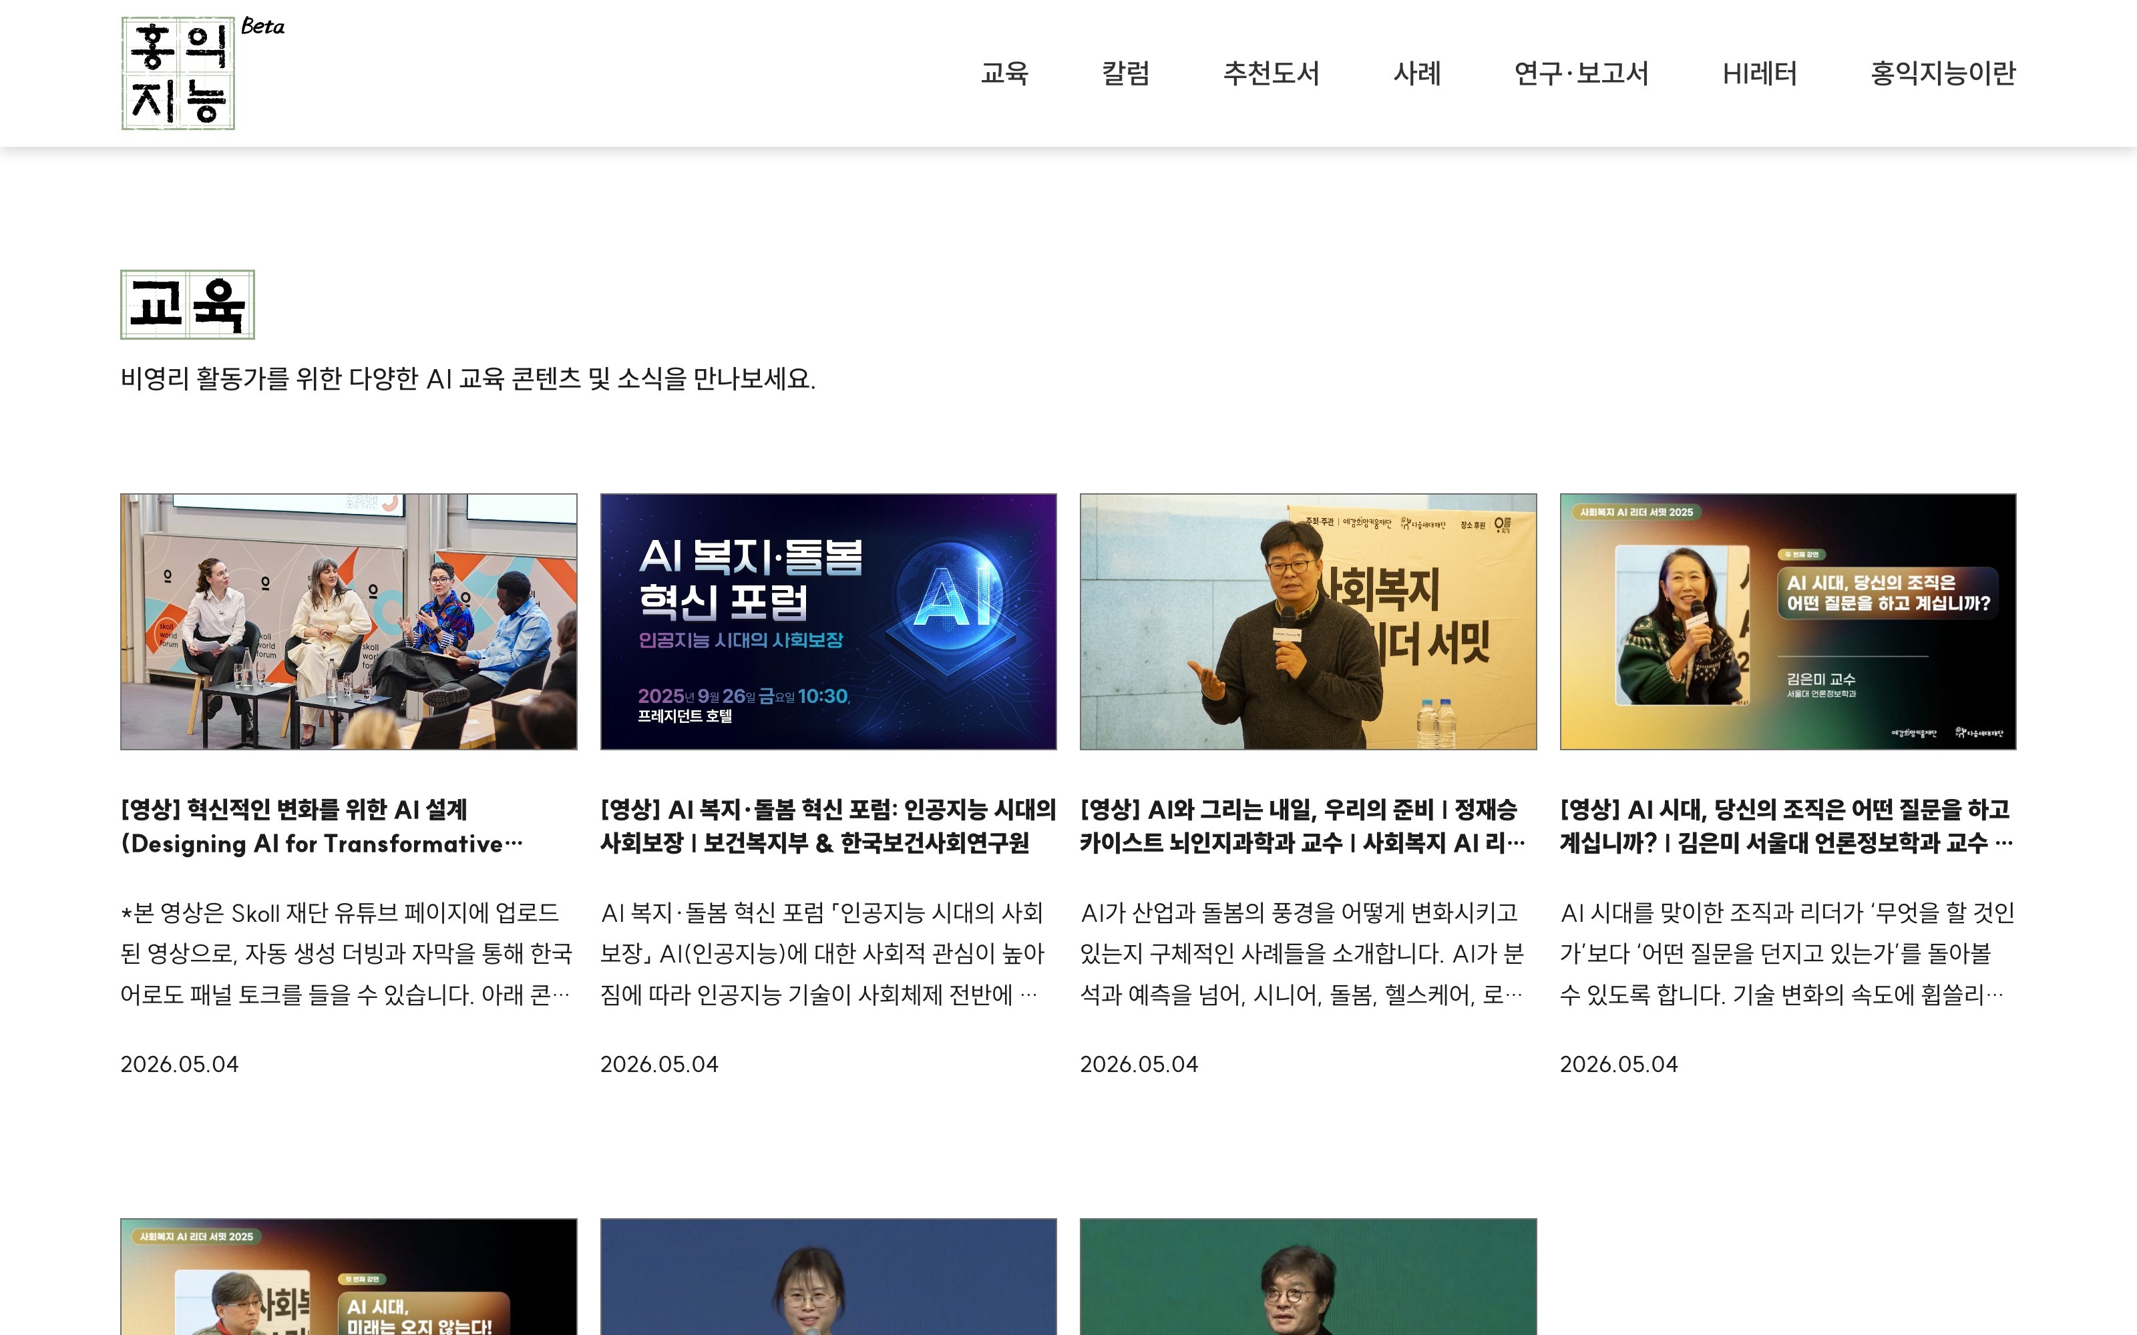The image size is (2137, 1335).
Task: Open the 'AI 시대, 미래는 오지 않는다' thumbnail
Action: point(349,1277)
